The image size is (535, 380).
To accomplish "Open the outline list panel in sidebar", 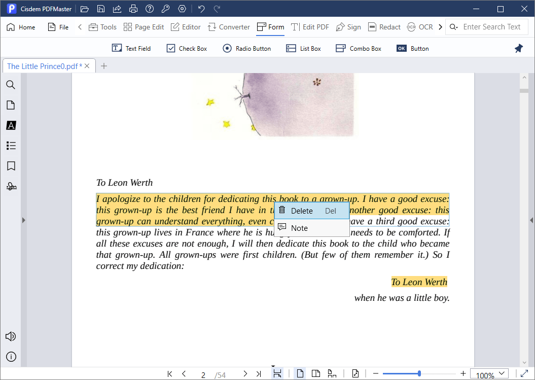I will pyautogui.click(x=11, y=146).
